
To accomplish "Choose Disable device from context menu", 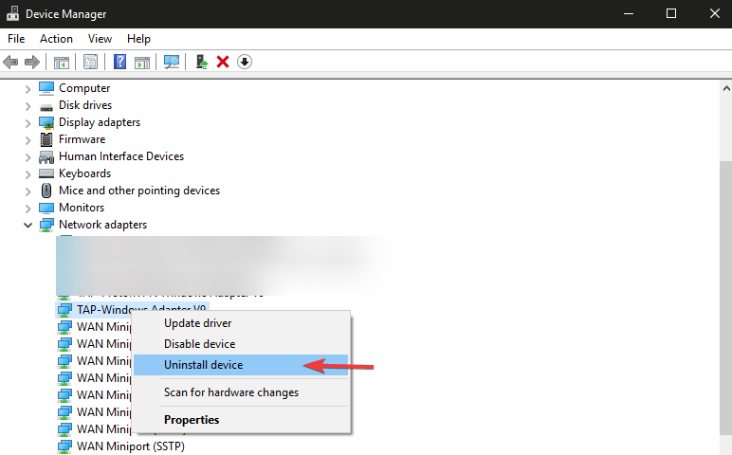I will point(241,344).
